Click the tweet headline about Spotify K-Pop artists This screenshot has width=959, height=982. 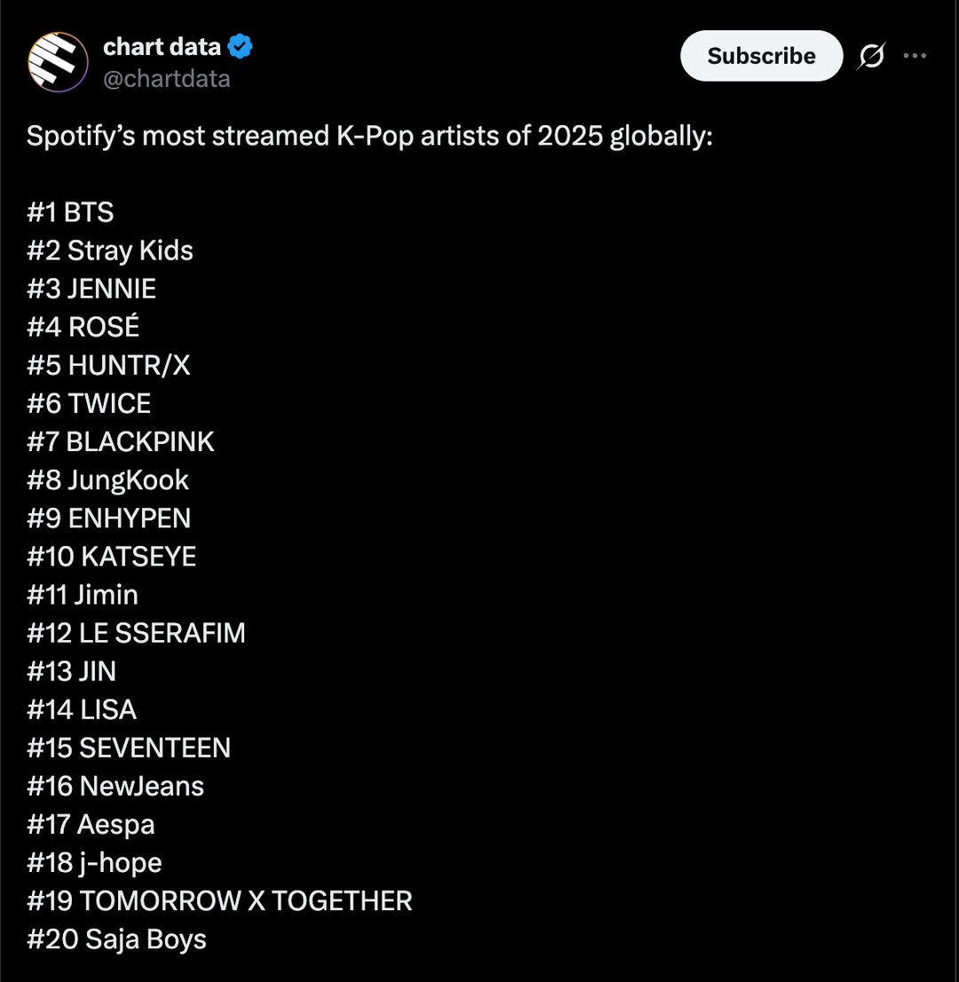pos(369,138)
